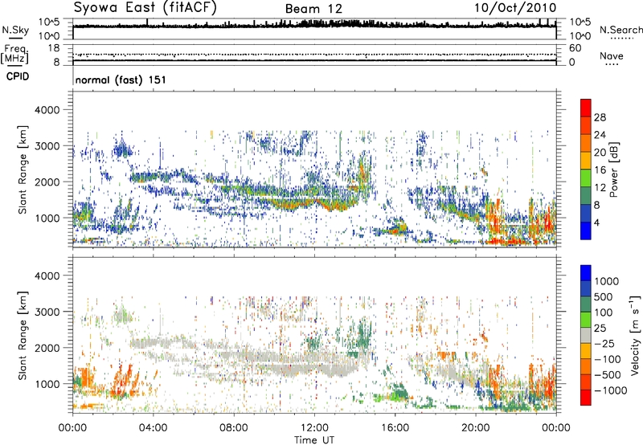Pick the blue bottom segment of power colorbar
Screen dimensions: 643x445
(586, 231)
